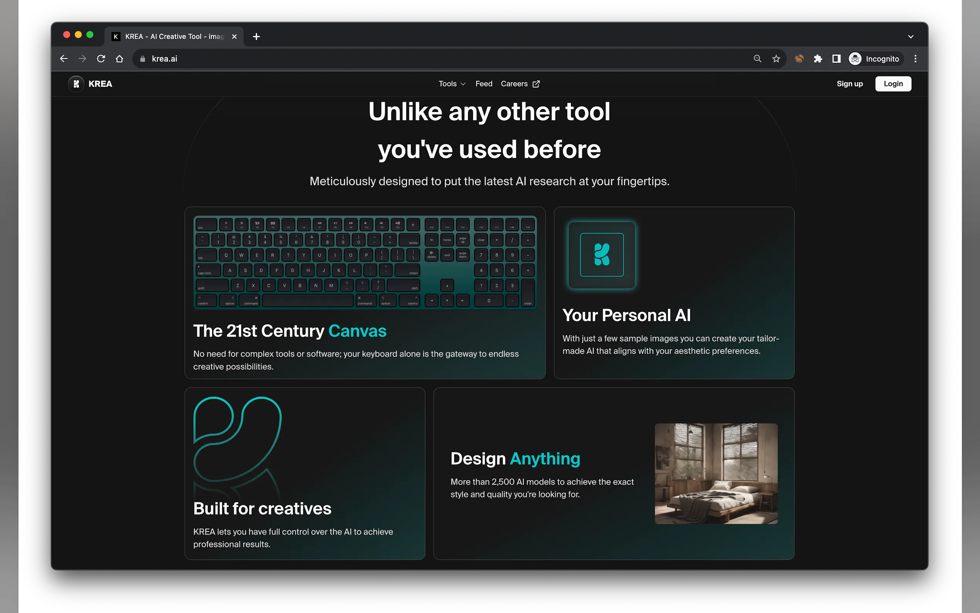This screenshot has height=613, width=980.
Task: Open the brown extension icon in toolbar
Action: 799,59
